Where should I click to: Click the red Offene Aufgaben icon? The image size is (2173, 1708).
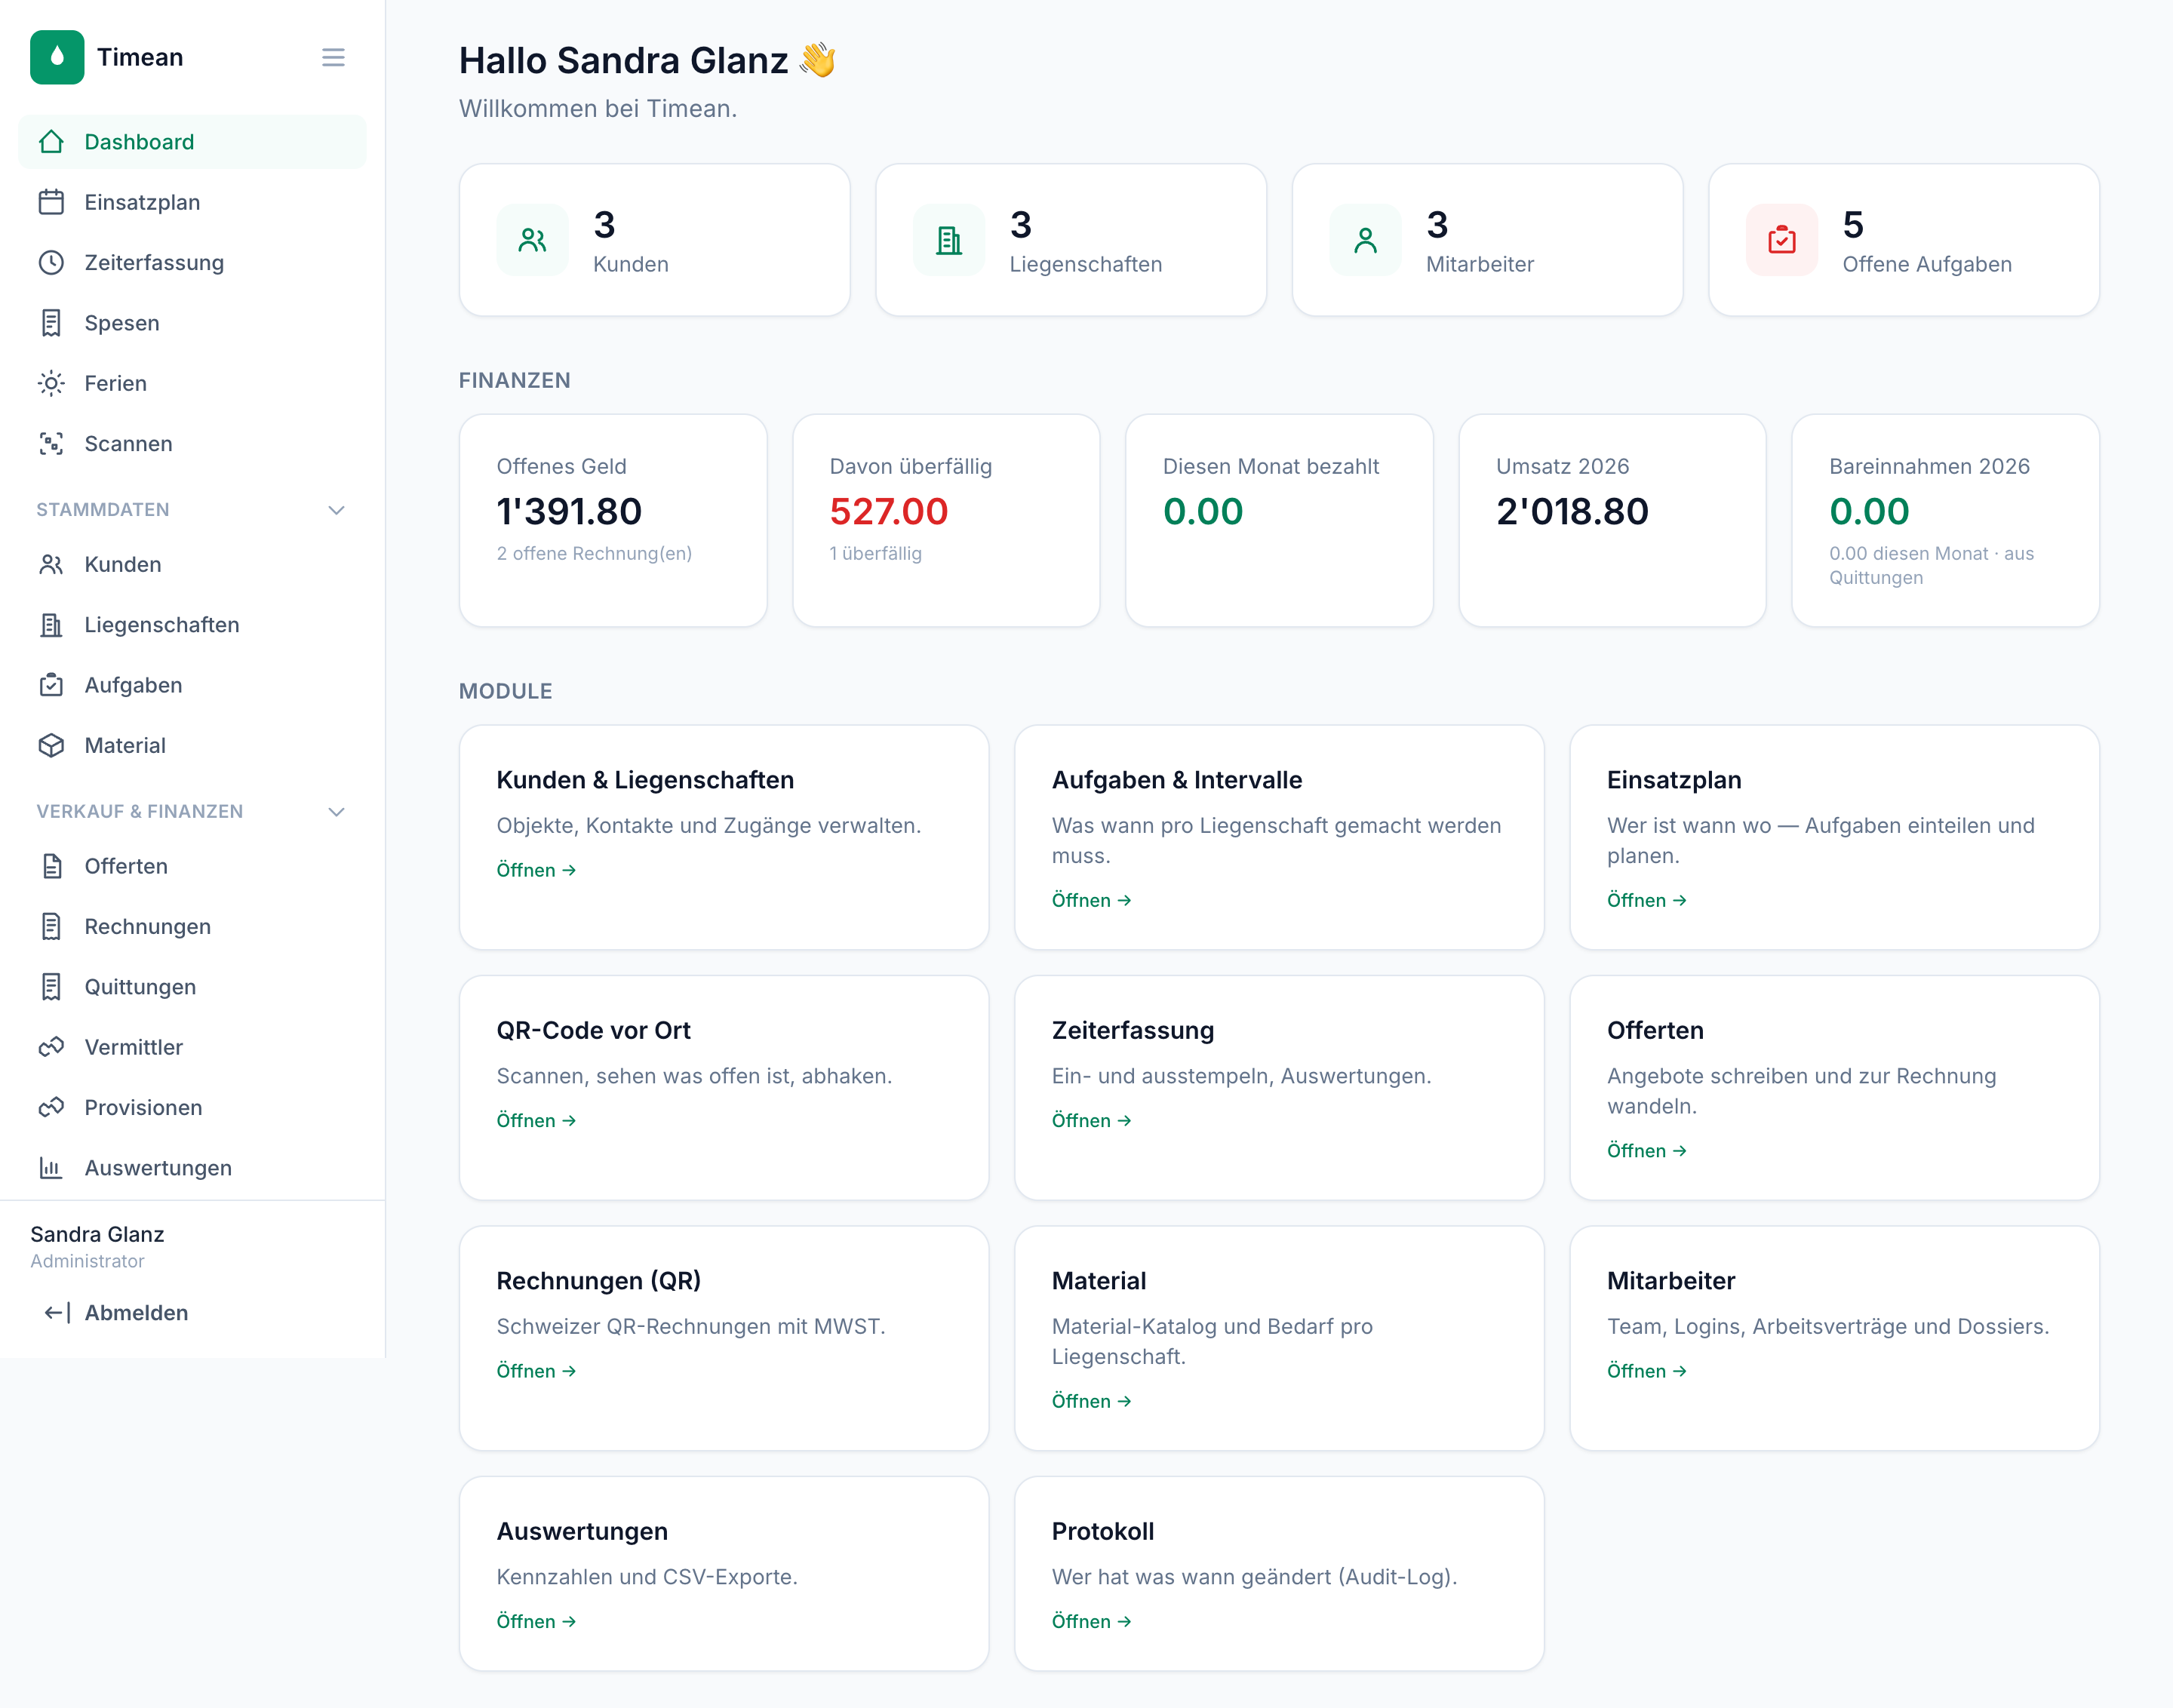pyautogui.click(x=1781, y=240)
